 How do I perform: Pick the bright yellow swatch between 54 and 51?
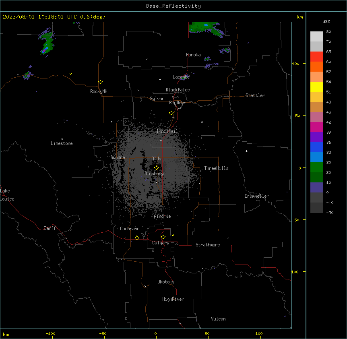[x=316, y=87]
